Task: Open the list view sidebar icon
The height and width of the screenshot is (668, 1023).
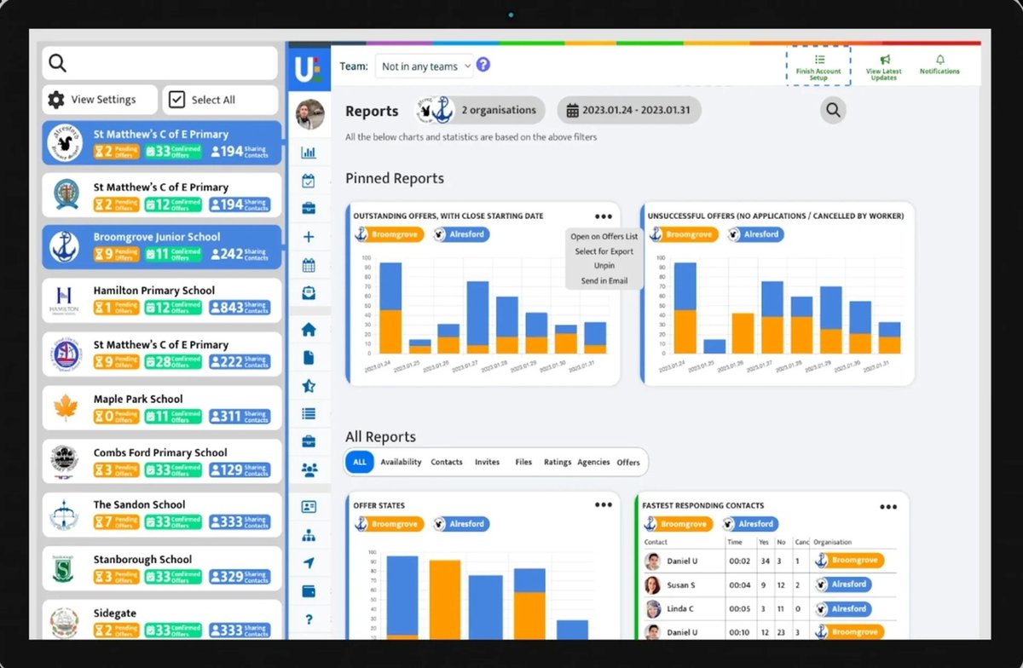Action: pos(309,414)
